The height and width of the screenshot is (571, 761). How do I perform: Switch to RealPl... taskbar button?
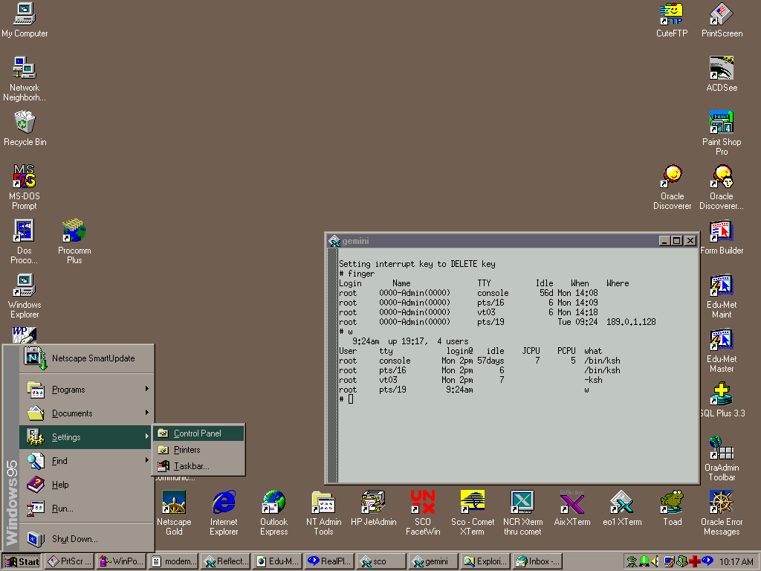pos(328,562)
